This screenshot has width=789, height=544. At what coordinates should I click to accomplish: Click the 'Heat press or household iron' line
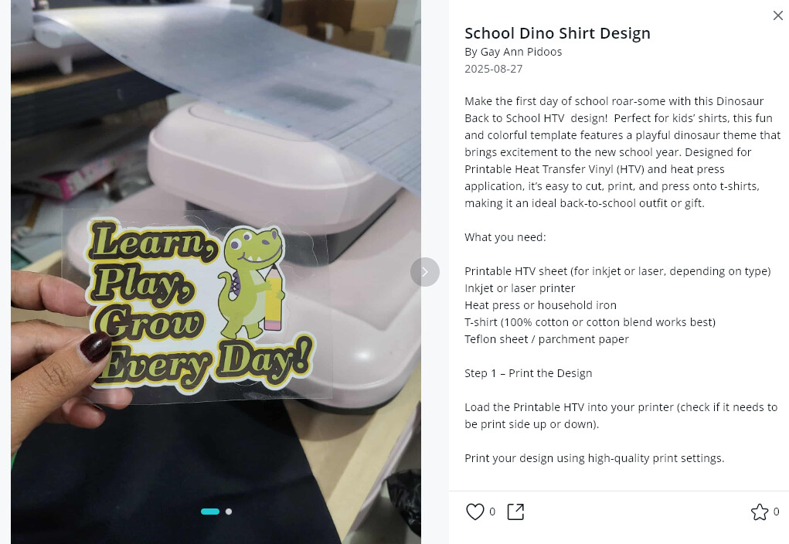coord(540,305)
